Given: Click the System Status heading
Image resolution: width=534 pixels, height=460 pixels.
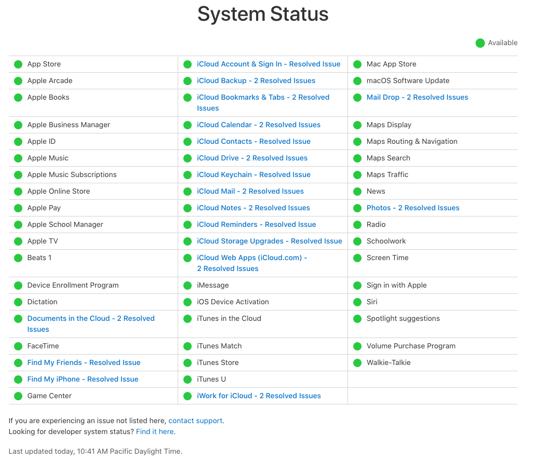Looking at the screenshot, I should coord(263,14).
